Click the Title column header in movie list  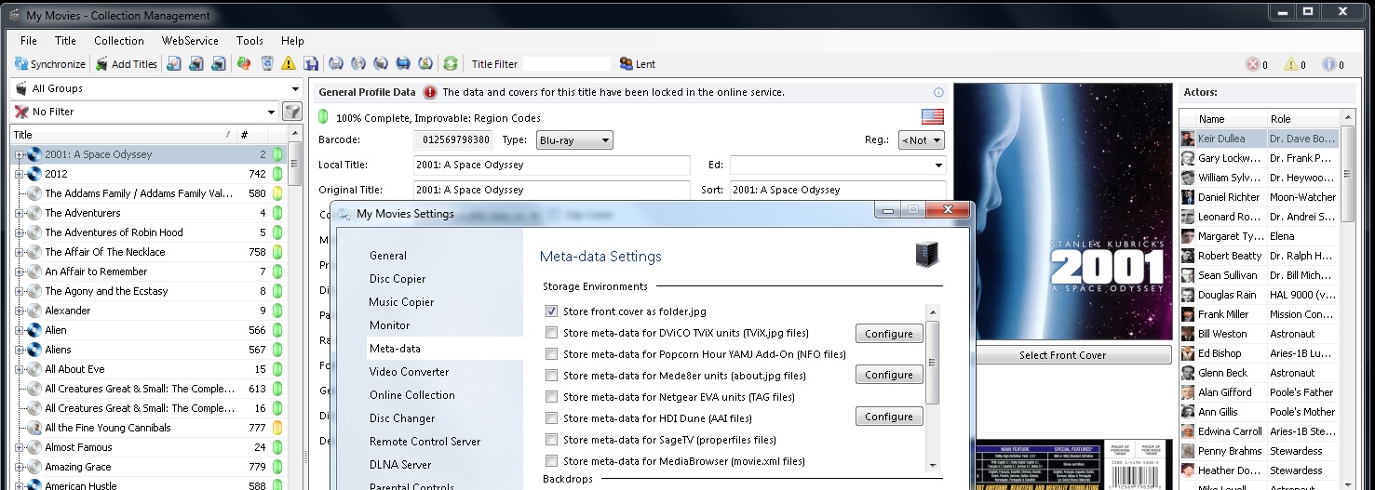(123, 135)
